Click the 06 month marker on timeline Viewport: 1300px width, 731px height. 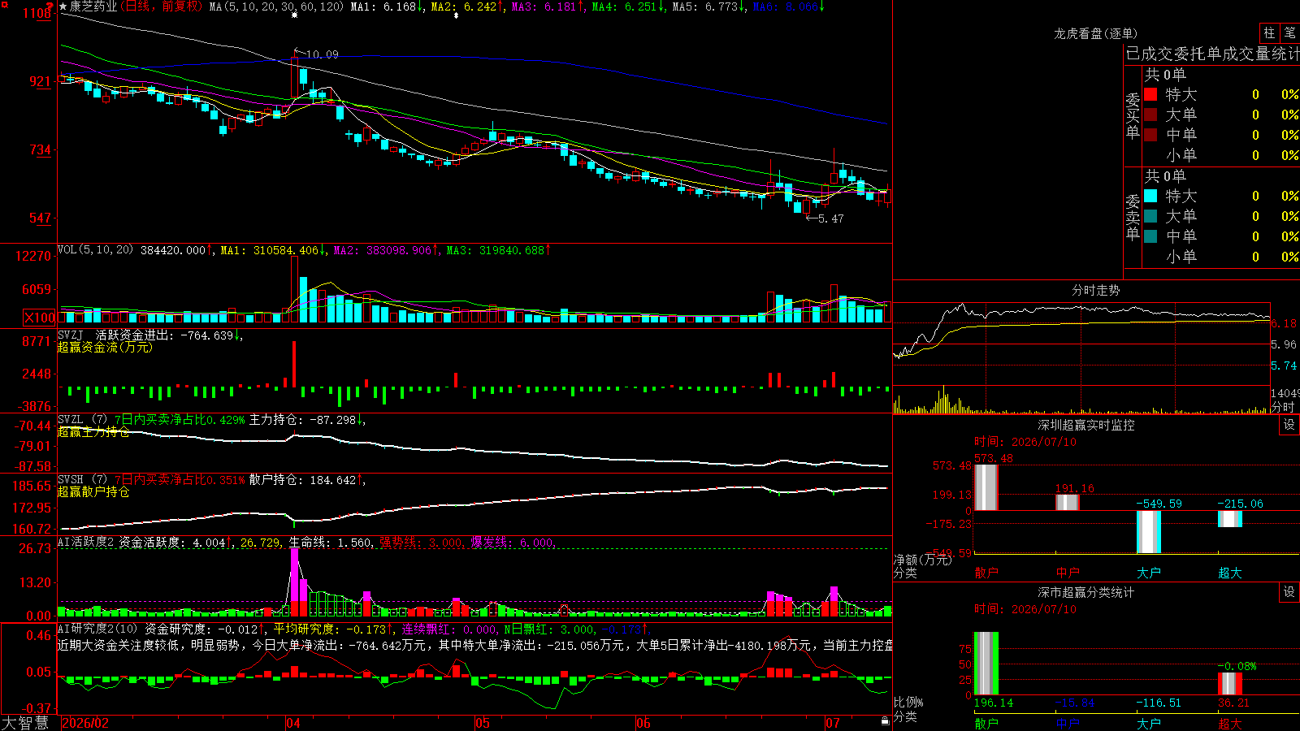(x=643, y=723)
